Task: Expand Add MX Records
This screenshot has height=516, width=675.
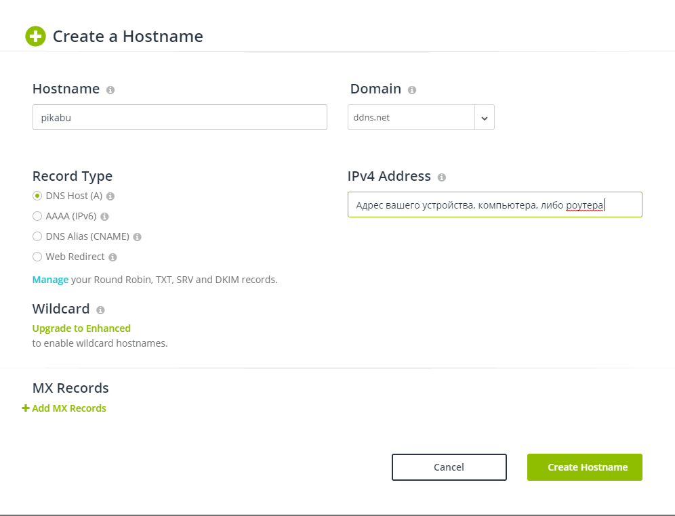Action: pyautogui.click(x=64, y=408)
